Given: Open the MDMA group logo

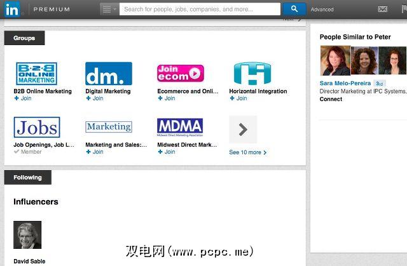Looking at the screenshot, I should (x=180, y=127).
